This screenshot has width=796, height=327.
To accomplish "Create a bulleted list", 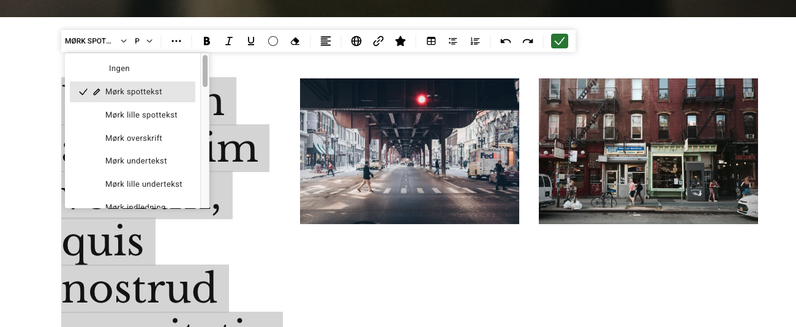I will 453,41.
